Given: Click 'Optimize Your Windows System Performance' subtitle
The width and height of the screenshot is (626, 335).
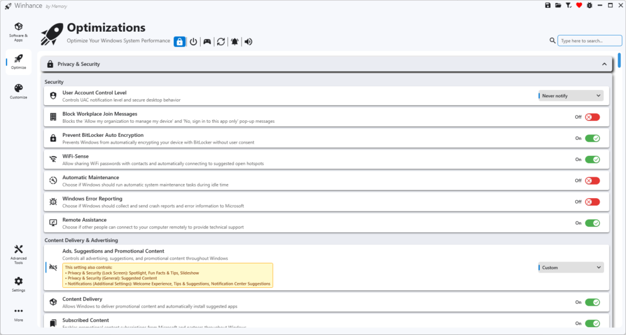Looking at the screenshot, I should tap(118, 41).
